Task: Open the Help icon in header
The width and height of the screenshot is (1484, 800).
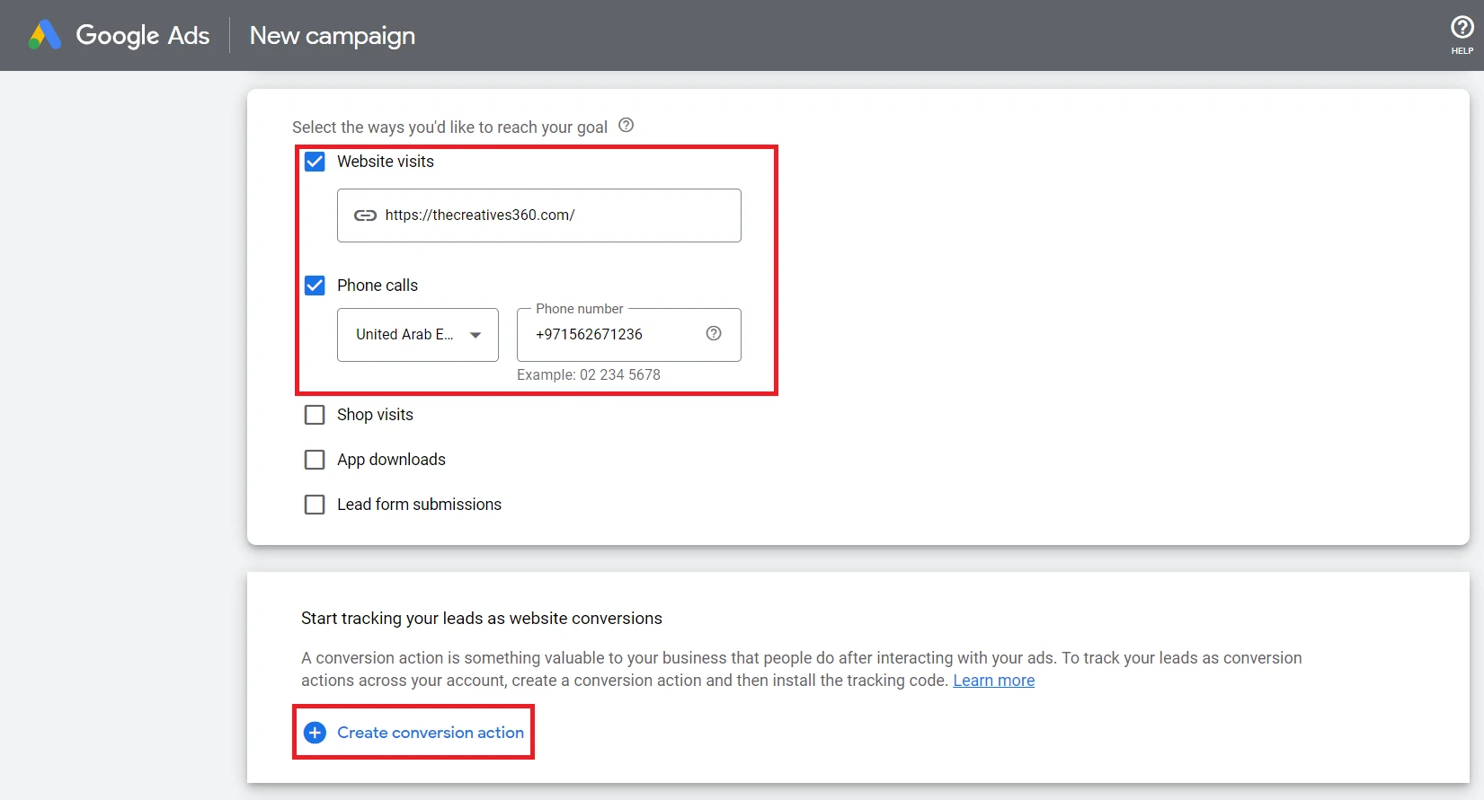Action: [1462, 34]
